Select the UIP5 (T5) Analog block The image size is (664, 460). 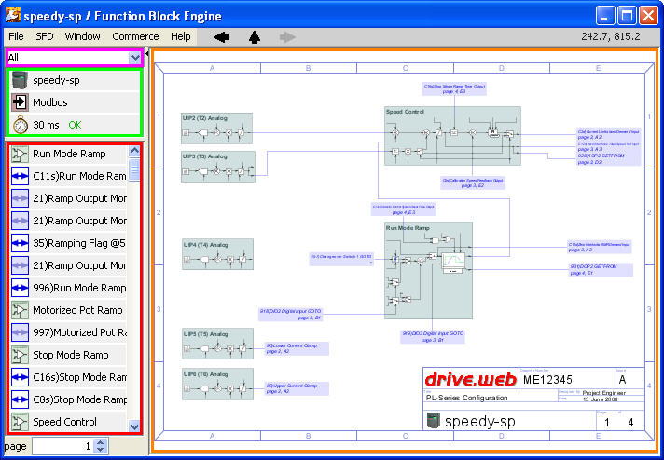pyautogui.click(x=217, y=344)
